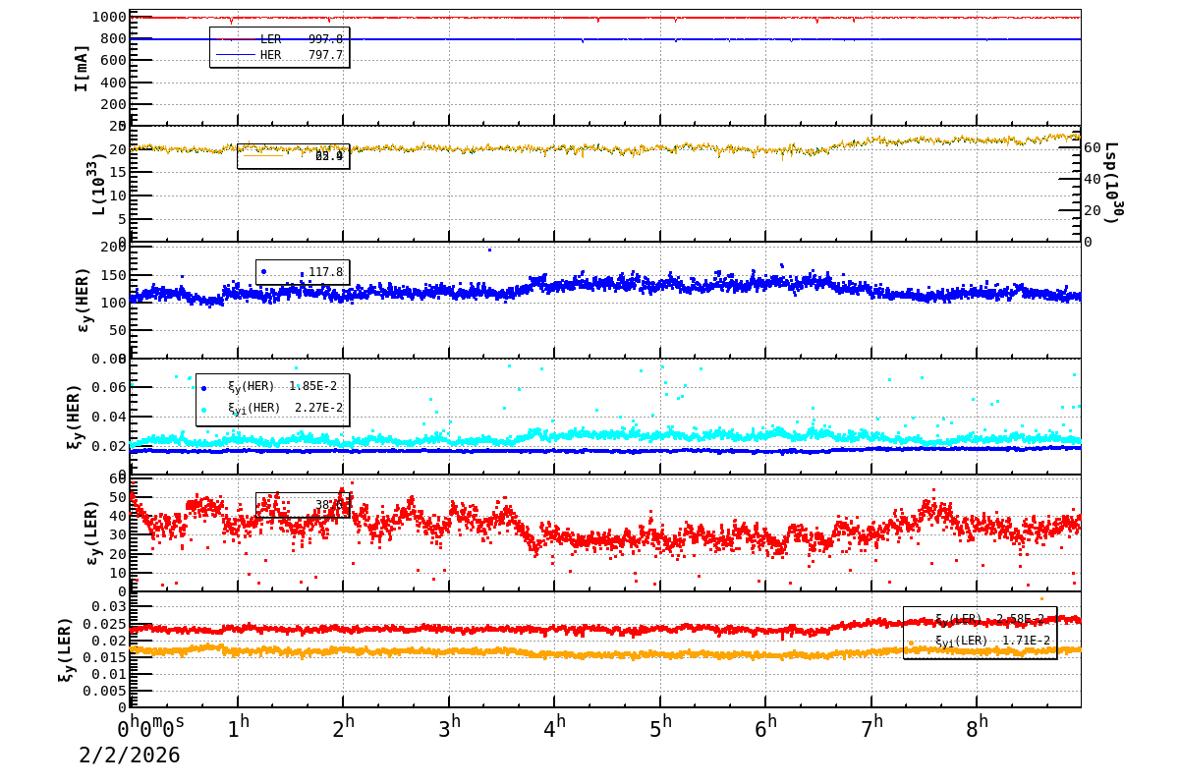Click the '50' tick on εy(LER) axis

(118, 496)
